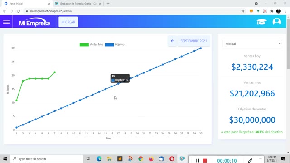Close the Panel Inicial tab

click(x=49, y=4)
